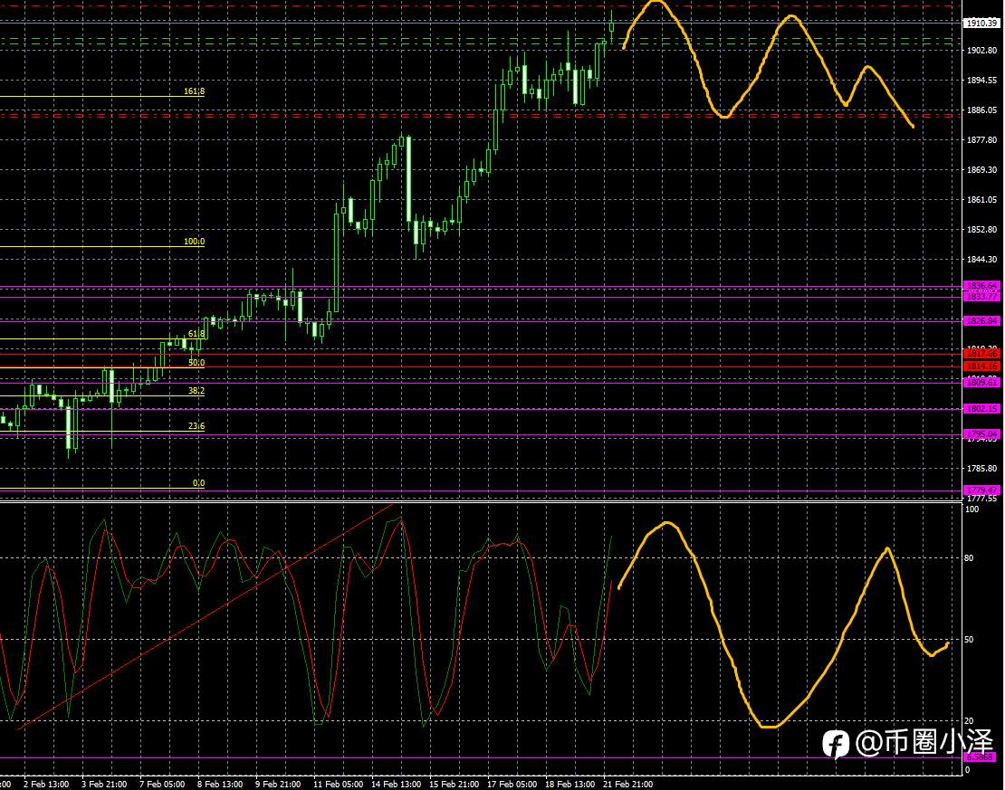Click the Fibonacci 100.0 level label
The width and height of the screenshot is (1005, 790).
click(194, 242)
